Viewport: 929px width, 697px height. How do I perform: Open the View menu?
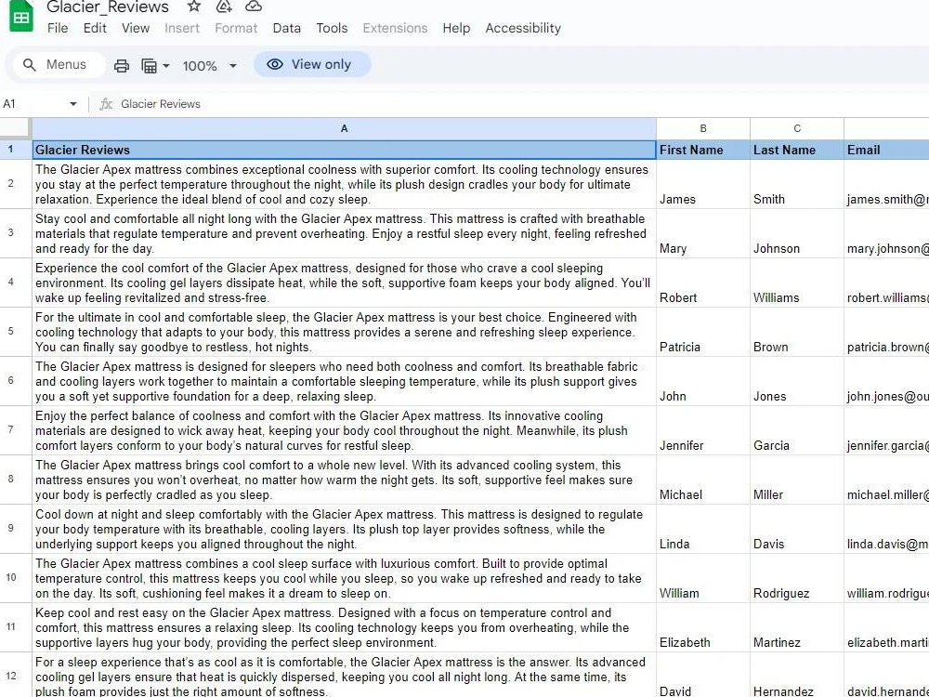point(136,28)
